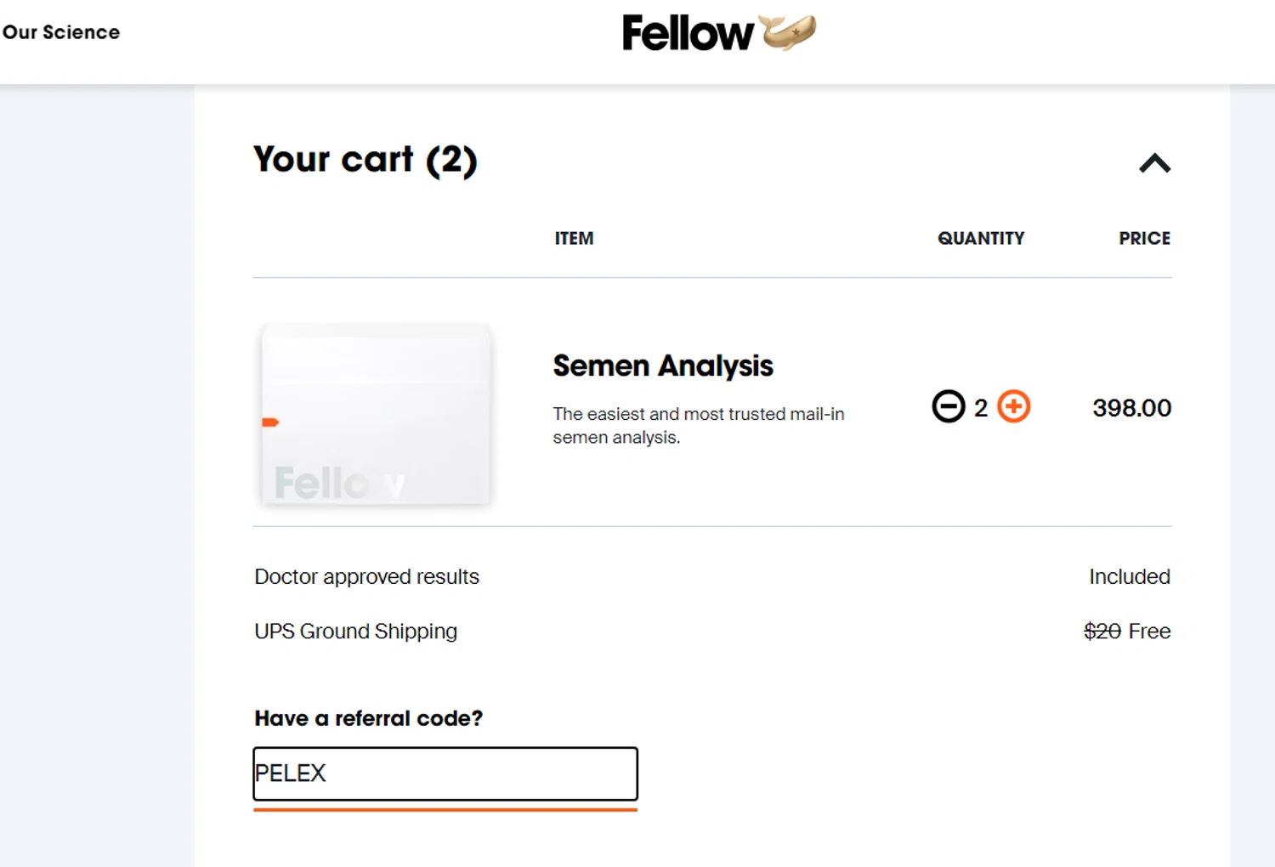Open the Semen Analysis kit thumbnail
This screenshot has height=867, width=1275.
(x=376, y=414)
